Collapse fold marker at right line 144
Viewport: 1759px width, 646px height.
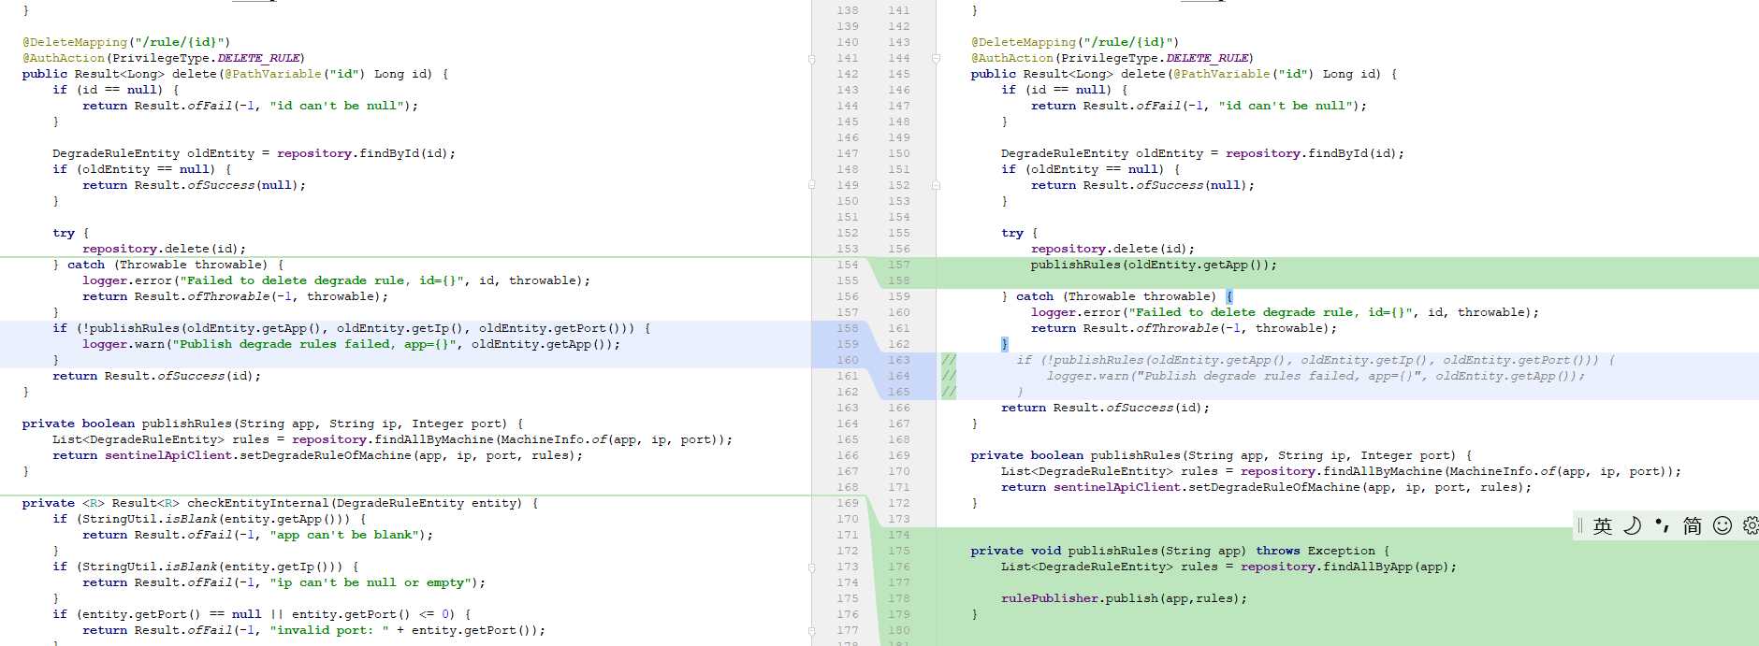coord(936,58)
